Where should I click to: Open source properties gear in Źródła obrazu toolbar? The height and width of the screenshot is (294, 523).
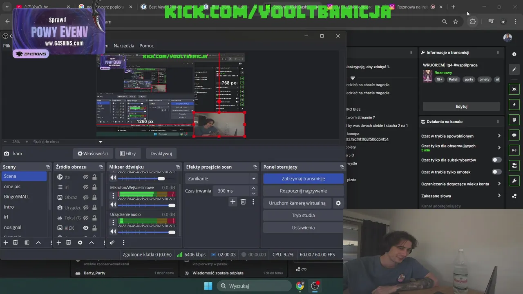(x=80, y=243)
